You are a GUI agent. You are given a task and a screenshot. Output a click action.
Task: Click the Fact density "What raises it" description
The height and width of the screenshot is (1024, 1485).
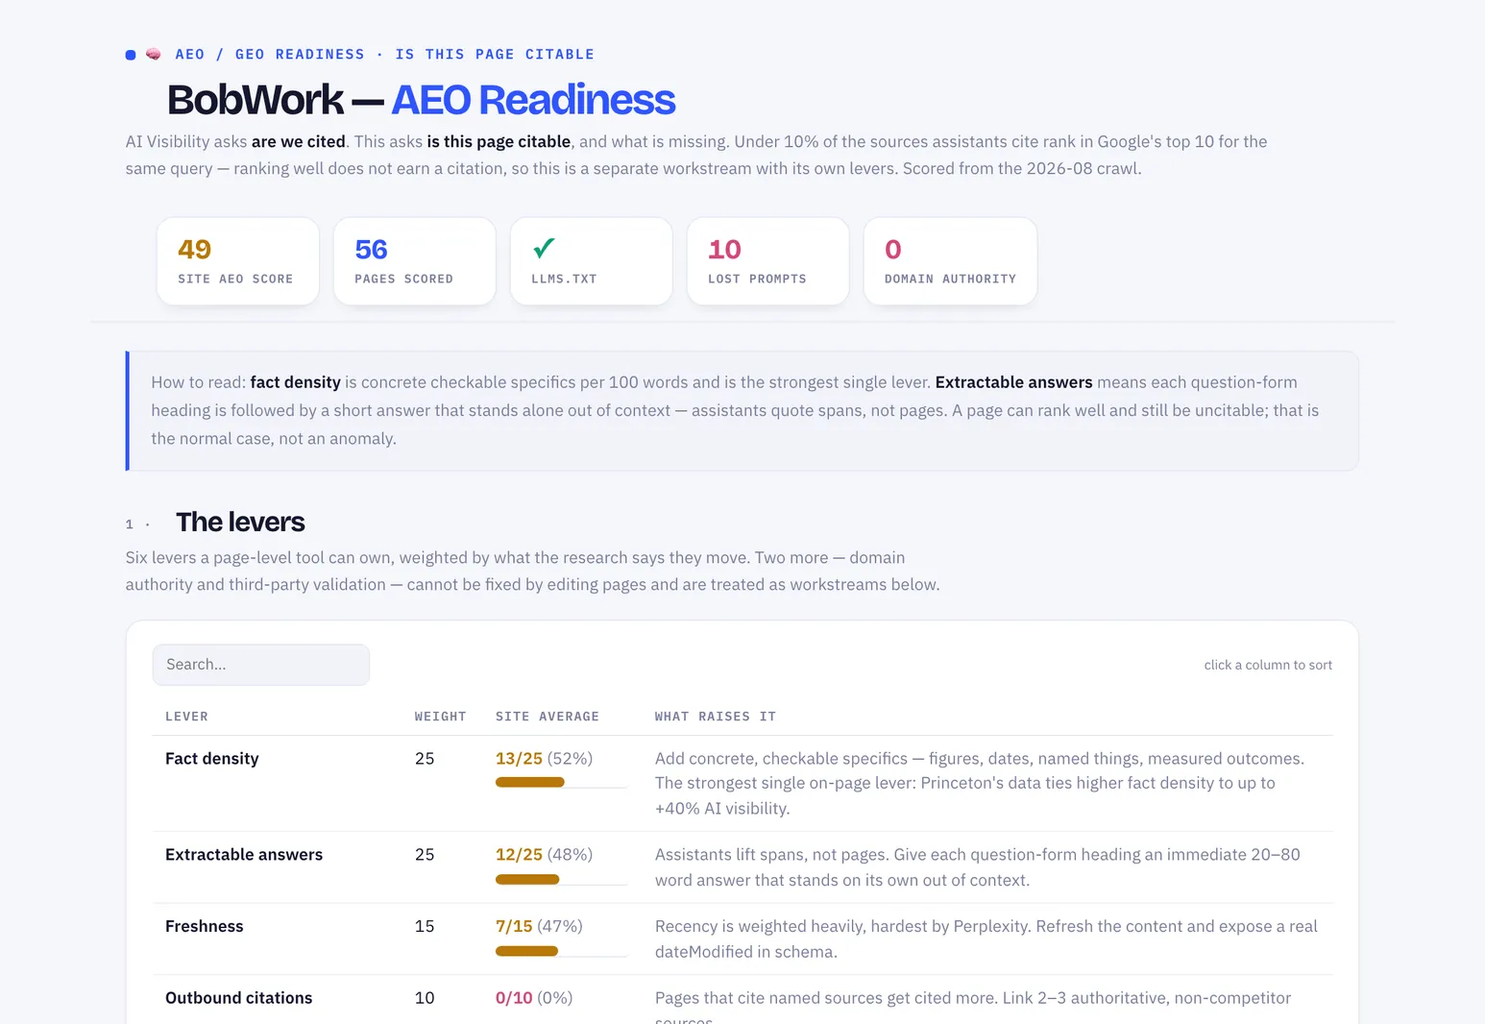pos(980,784)
